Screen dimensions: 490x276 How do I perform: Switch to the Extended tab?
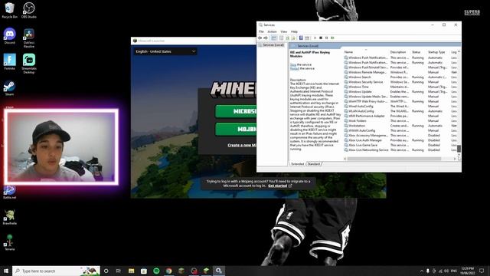[x=297, y=164]
